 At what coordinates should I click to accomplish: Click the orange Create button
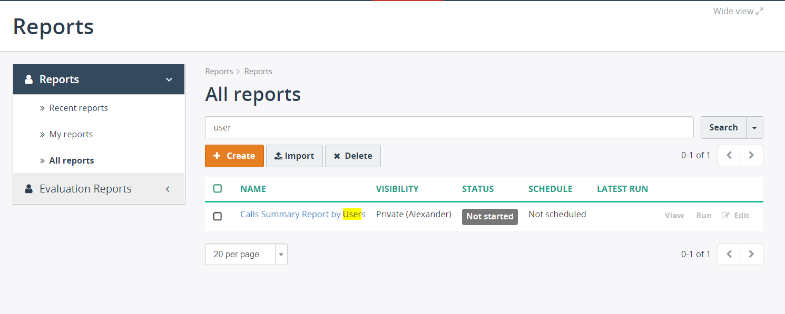(x=234, y=156)
